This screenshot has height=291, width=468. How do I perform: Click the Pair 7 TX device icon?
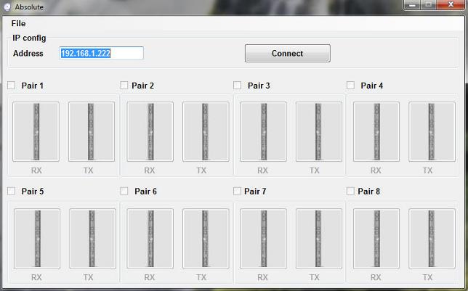pos(318,239)
